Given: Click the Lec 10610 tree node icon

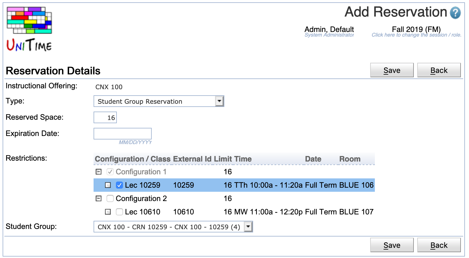Looking at the screenshot, I should click(108, 212).
